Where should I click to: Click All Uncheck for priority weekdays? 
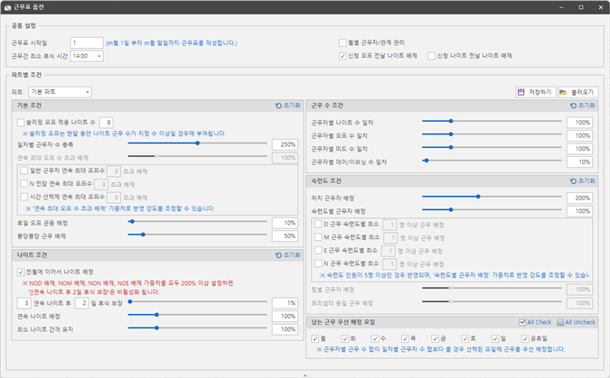click(x=575, y=322)
